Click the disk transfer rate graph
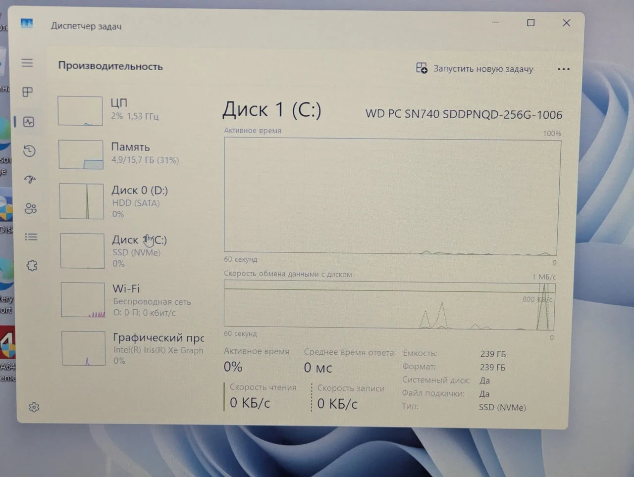634x477 pixels. (x=389, y=305)
